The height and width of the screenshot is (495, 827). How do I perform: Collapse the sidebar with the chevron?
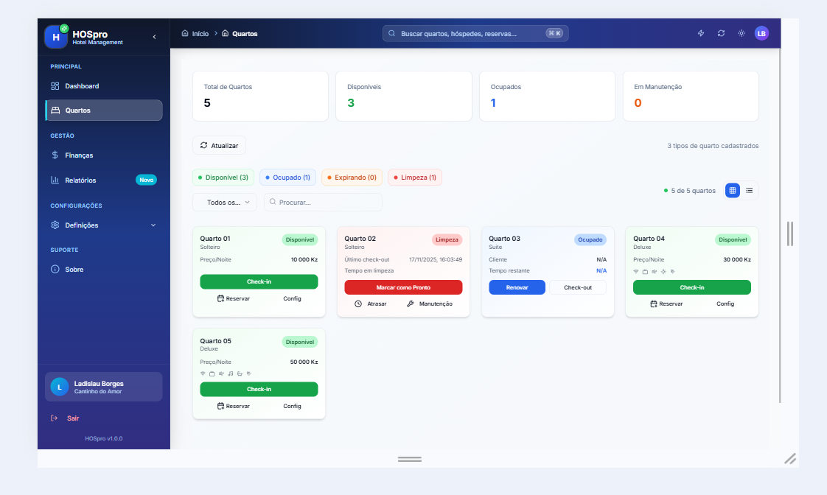click(154, 35)
